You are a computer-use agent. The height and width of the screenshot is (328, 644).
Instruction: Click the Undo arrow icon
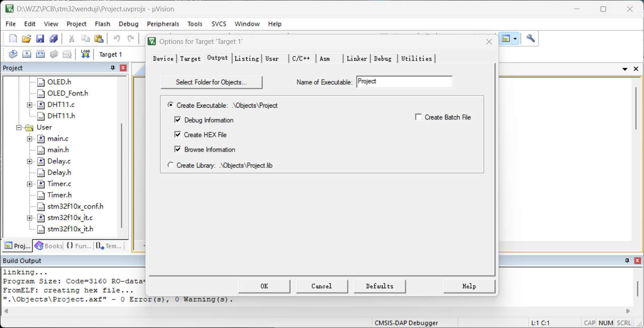click(117, 39)
